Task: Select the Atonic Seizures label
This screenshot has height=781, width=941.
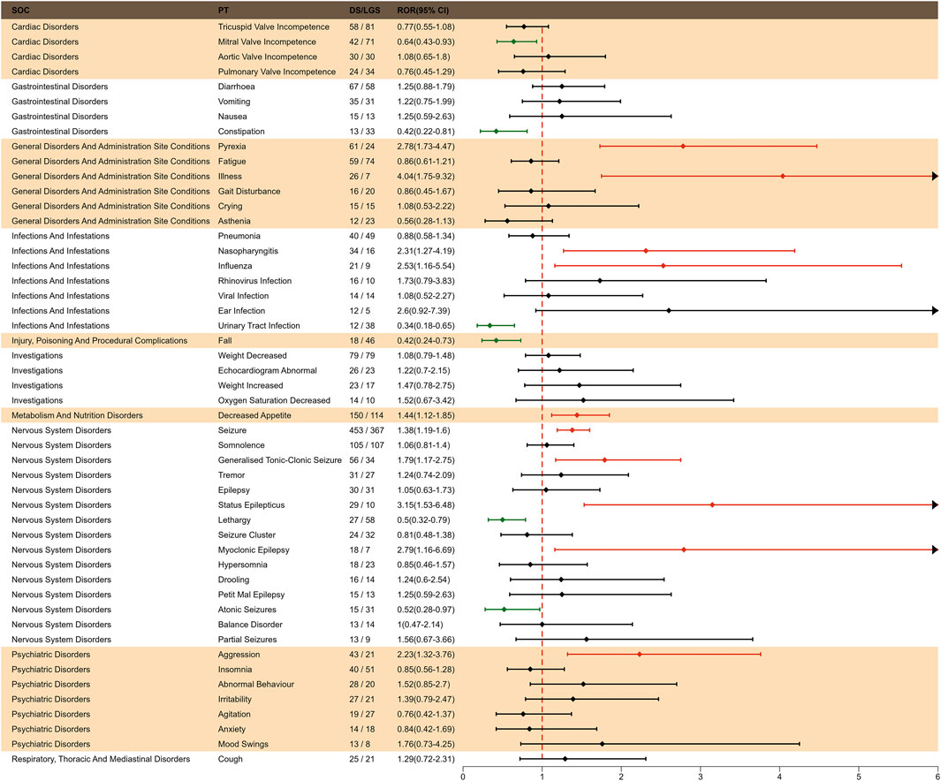Action: [247, 610]
